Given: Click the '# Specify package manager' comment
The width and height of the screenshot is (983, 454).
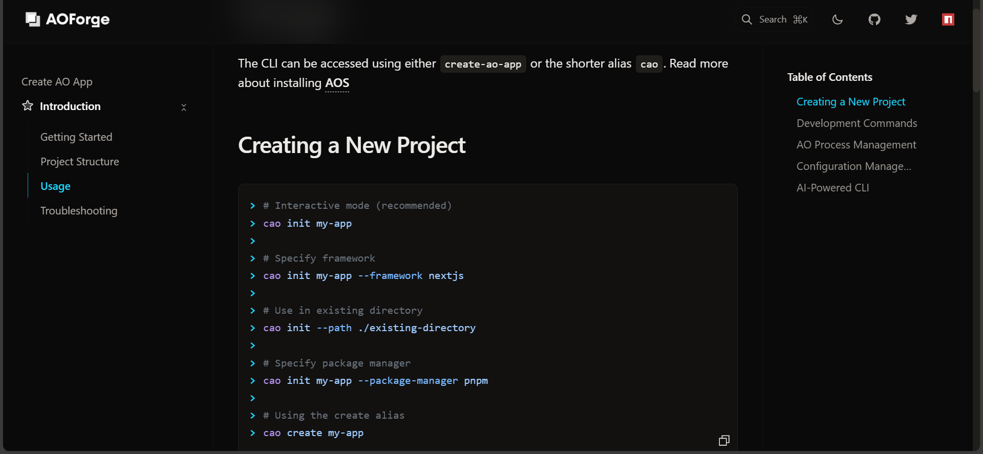Looking at the screenshot, I should (336, 363).
